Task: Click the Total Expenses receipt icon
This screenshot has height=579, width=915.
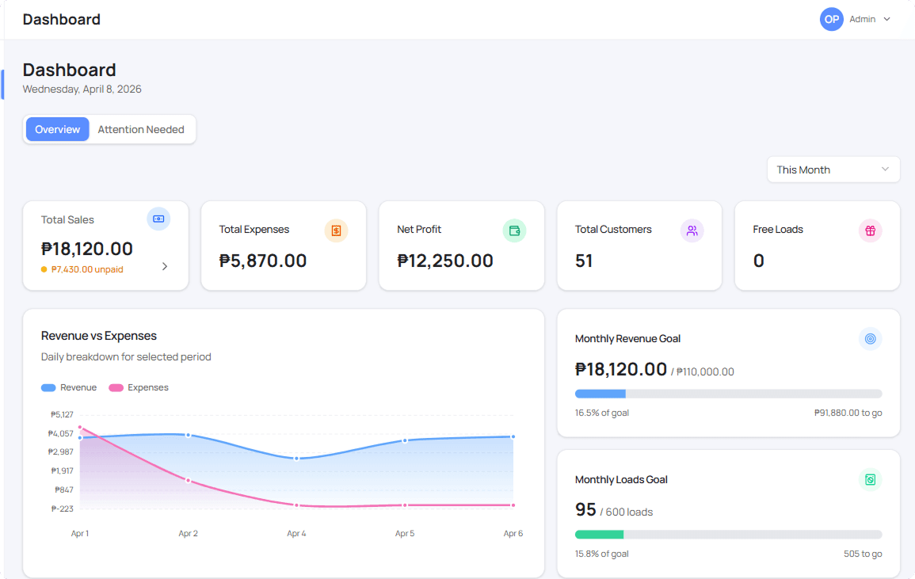Action: point(336,230)
